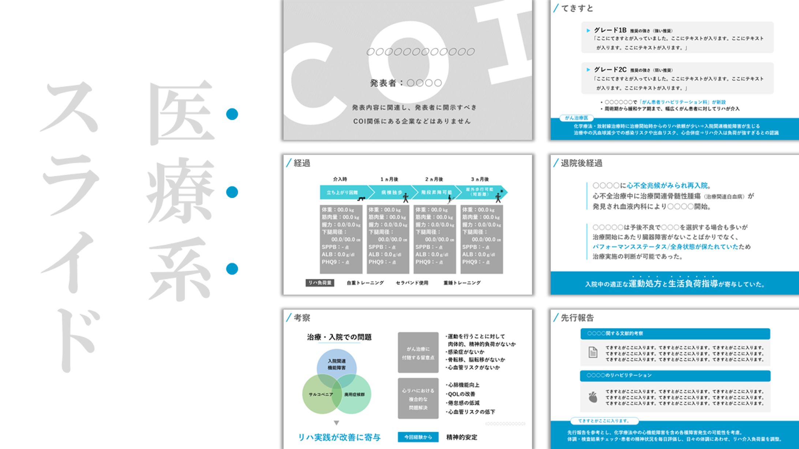Click the ○○○○のリハビリテーション blue header bar
This screenshot has width=799, height=449.
675,376
